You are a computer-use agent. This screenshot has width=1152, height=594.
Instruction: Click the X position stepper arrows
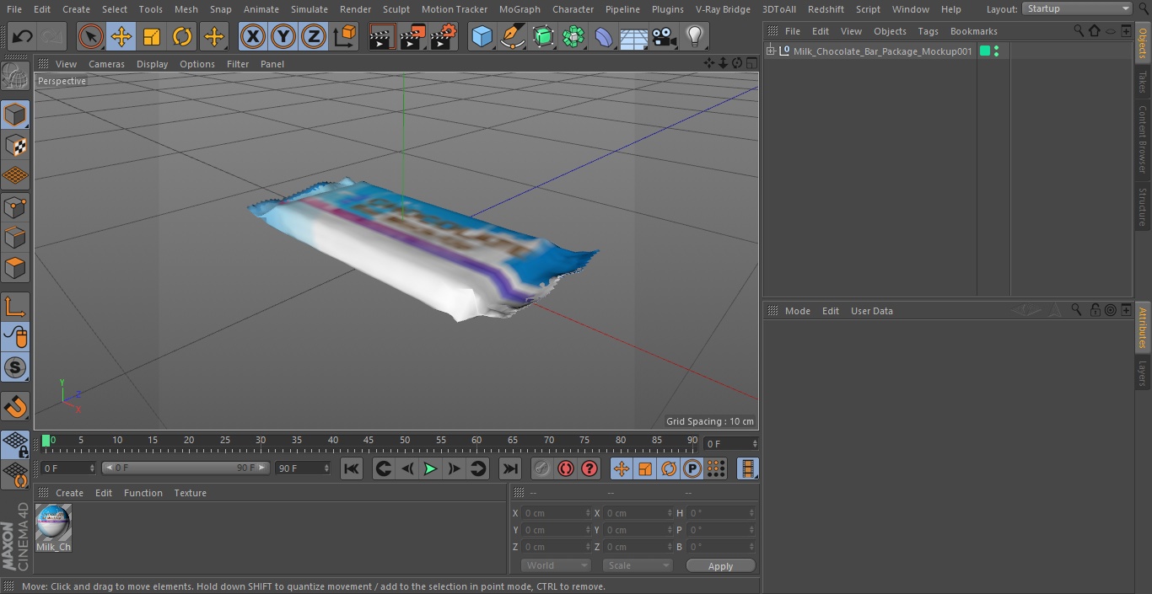click(x=588, y=513)
